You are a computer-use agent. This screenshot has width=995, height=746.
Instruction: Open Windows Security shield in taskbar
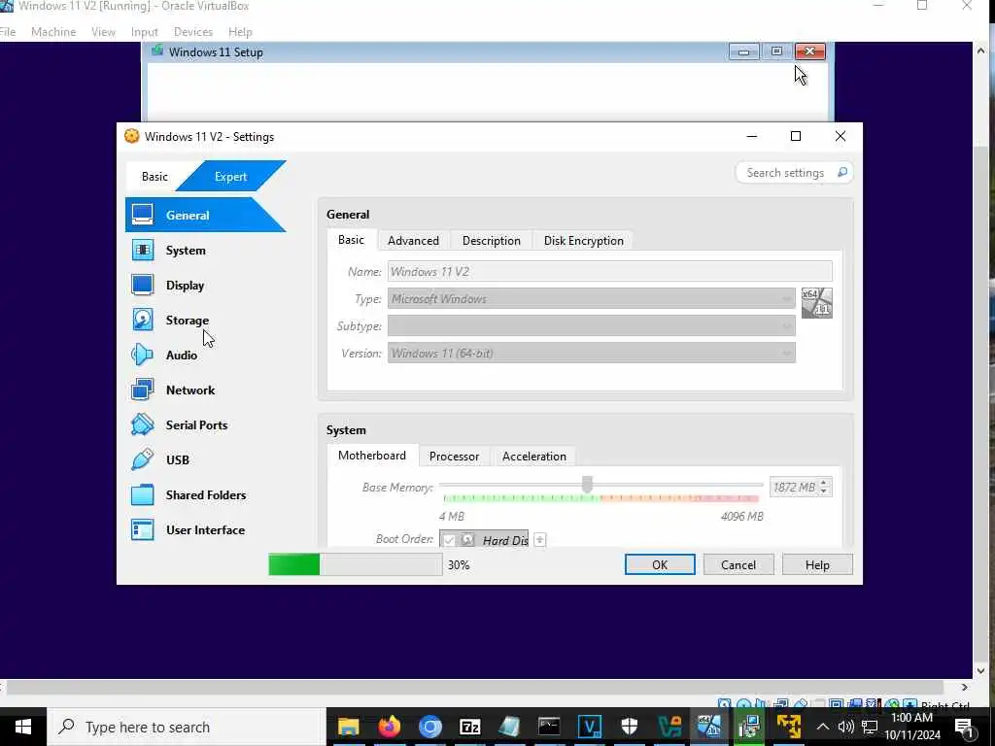[x=629, y=727]
